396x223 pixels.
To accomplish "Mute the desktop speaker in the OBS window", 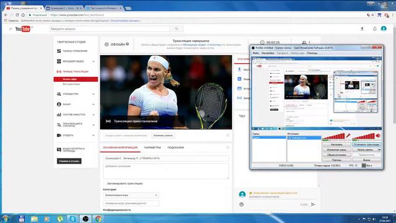I will point(378,136).
